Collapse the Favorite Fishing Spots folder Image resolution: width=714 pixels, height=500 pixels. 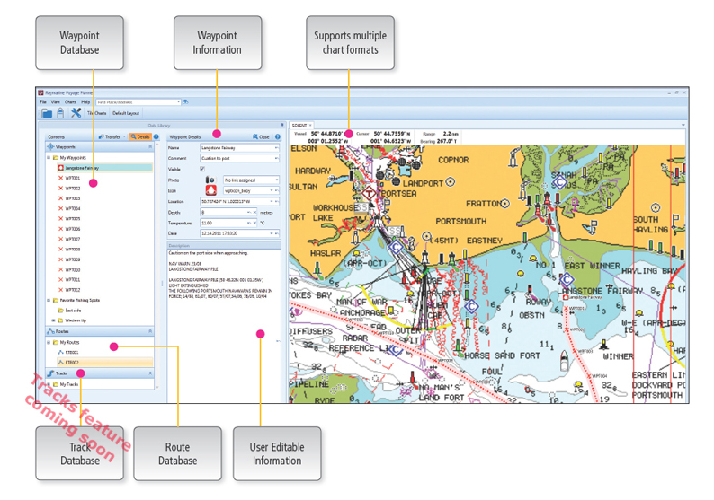click(49, 300)
